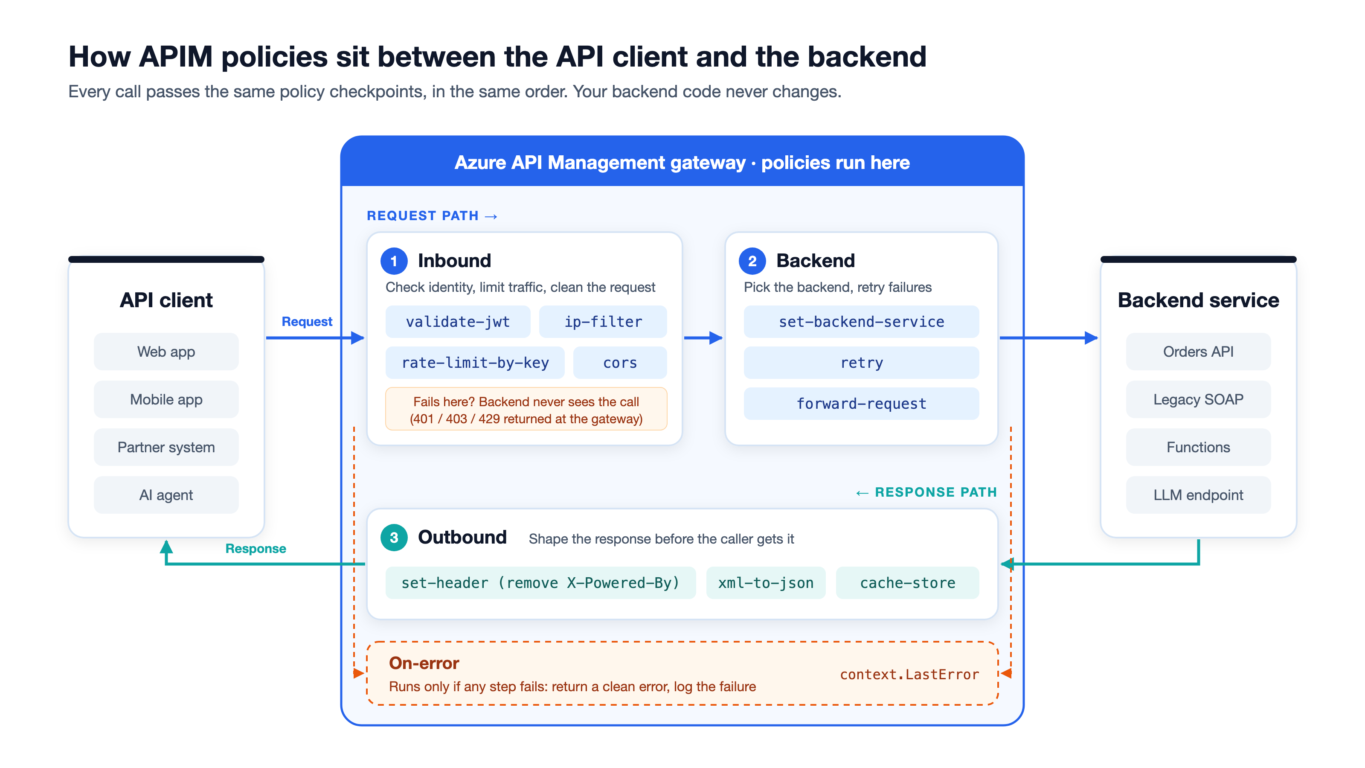
Task: Select the Functions backend item
Action: (x=1198, y=447)
